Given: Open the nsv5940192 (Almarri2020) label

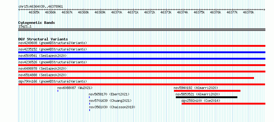Looking at the screenshot, I should (196, 88).
